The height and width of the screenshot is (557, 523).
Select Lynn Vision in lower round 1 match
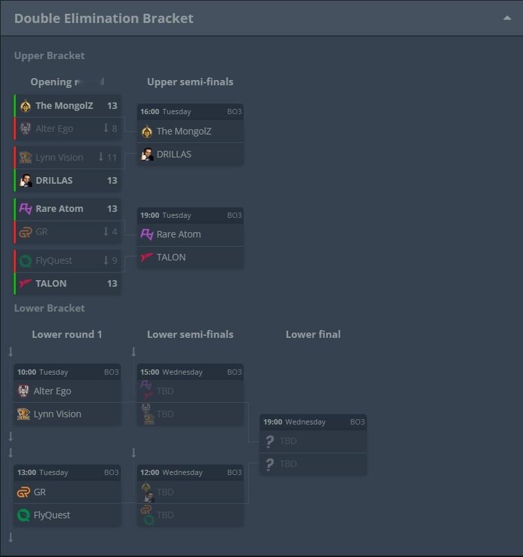click(x=67, y=414)
